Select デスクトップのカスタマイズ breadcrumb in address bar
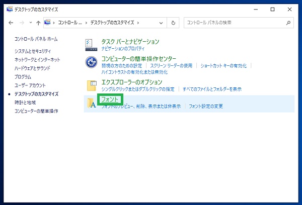302x205 pixels. tap(112, 23)
